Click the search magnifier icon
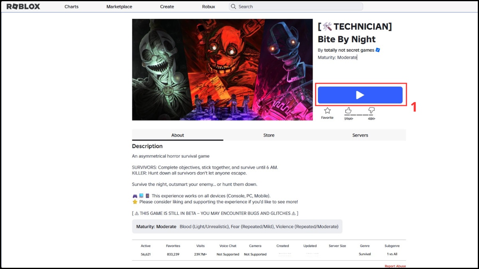479x269 pixels. click(234, 6)
